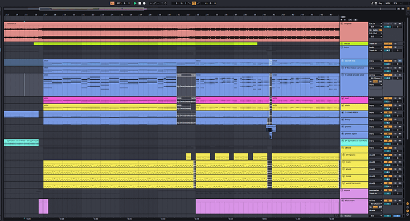Click the Session Record circle icon
This screenshot has width=410, height=221.
pos(165,3)
